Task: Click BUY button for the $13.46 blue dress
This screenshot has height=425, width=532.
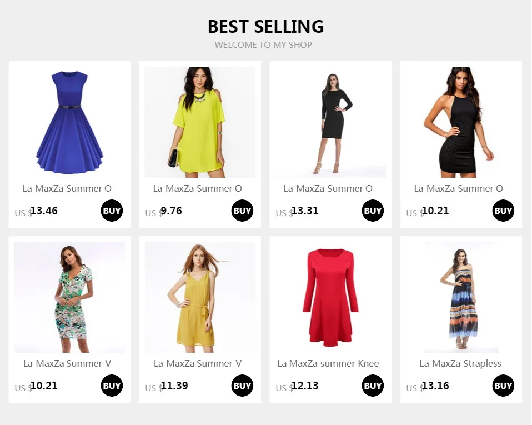Action: 112,211
